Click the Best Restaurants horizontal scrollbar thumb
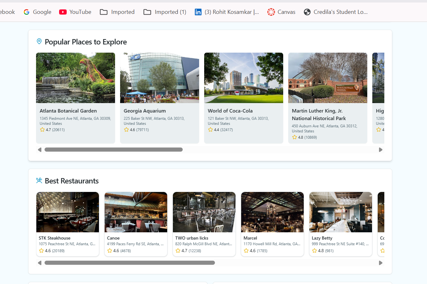Viewport: 427px width, 284px height. (130, 263)
